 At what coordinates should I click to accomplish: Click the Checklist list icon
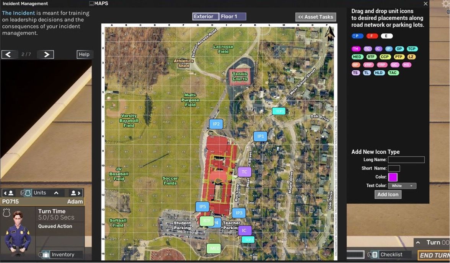click(x=375, y=255)
